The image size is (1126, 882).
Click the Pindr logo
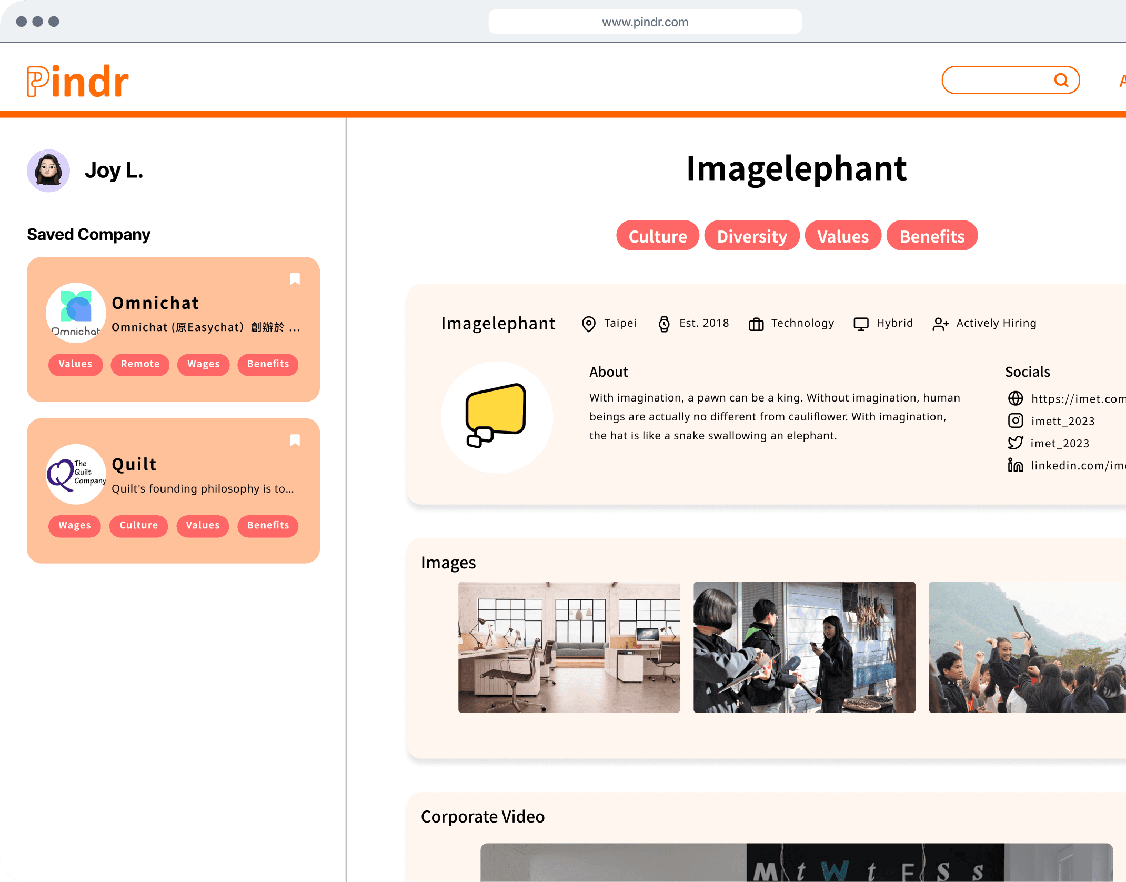tap(78, 82)
